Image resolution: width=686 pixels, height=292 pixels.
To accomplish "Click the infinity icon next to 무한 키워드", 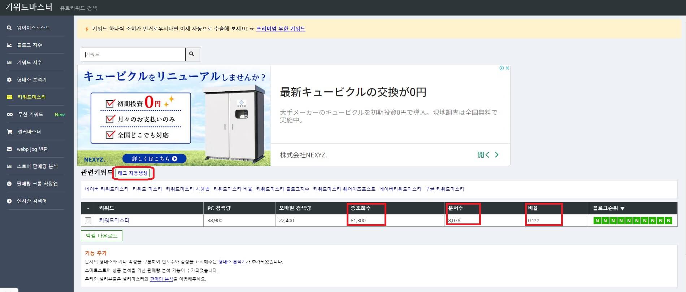I will [x=10, y=114].
